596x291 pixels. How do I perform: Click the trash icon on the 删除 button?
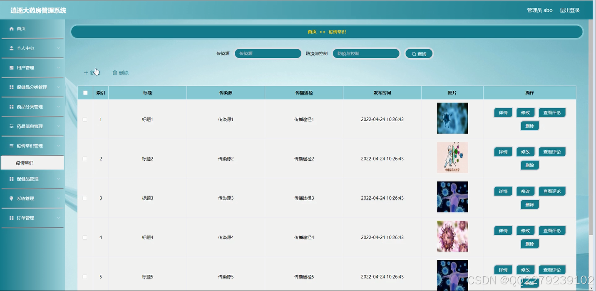pos(115,72)
